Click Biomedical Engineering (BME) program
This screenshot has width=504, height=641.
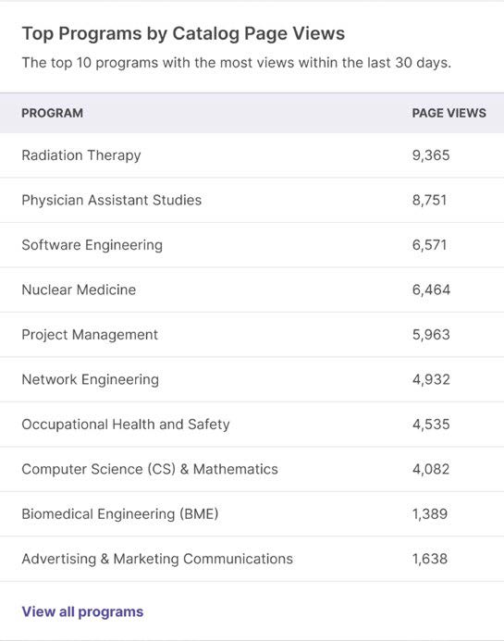(x=120, y=514)
